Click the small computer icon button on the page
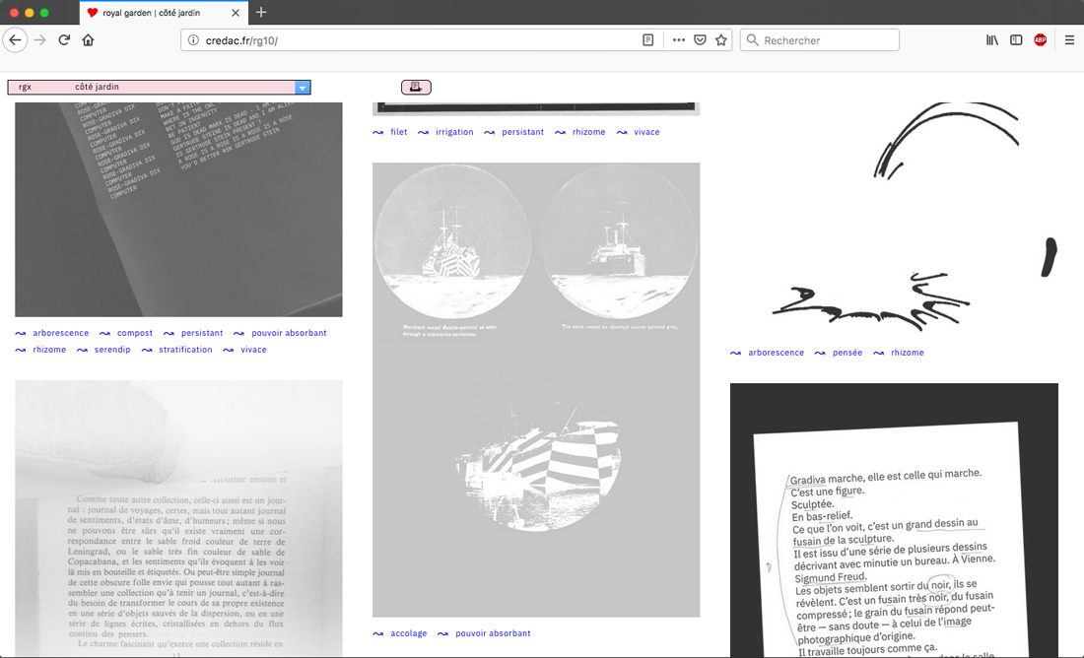Screen dimensions: 1084x658 (x=416, y=87)
